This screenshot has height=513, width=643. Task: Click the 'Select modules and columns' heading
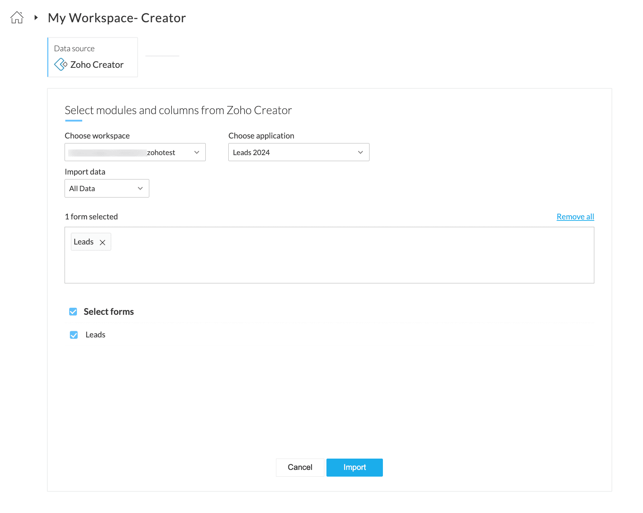click(178, 110)
